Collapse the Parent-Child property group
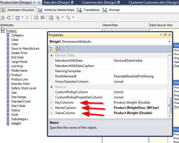The height and width of the screenshot is (143, 179). (x=51, y=55)
